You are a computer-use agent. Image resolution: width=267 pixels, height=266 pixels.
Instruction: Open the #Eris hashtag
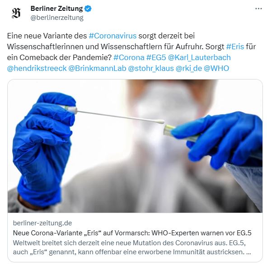235,47
